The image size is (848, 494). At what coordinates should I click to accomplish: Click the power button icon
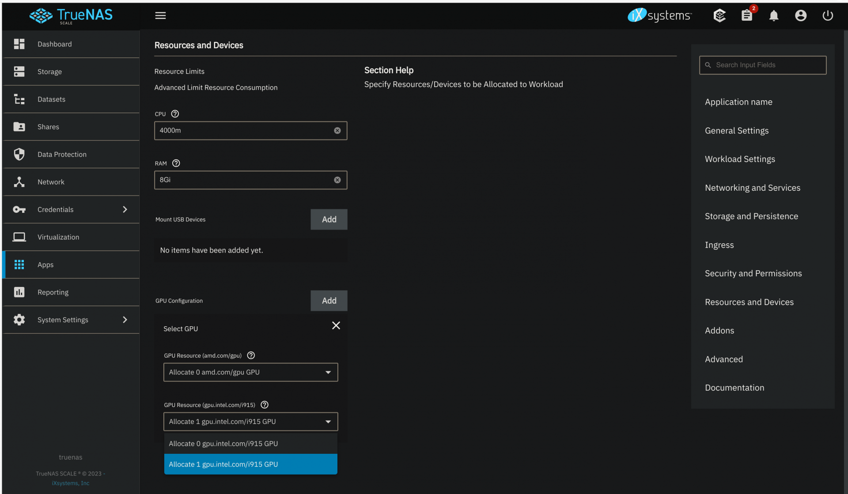coord(827,15)
